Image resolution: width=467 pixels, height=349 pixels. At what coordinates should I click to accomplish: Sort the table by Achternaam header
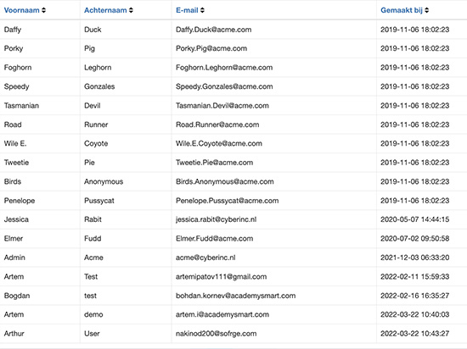[105, 10]
